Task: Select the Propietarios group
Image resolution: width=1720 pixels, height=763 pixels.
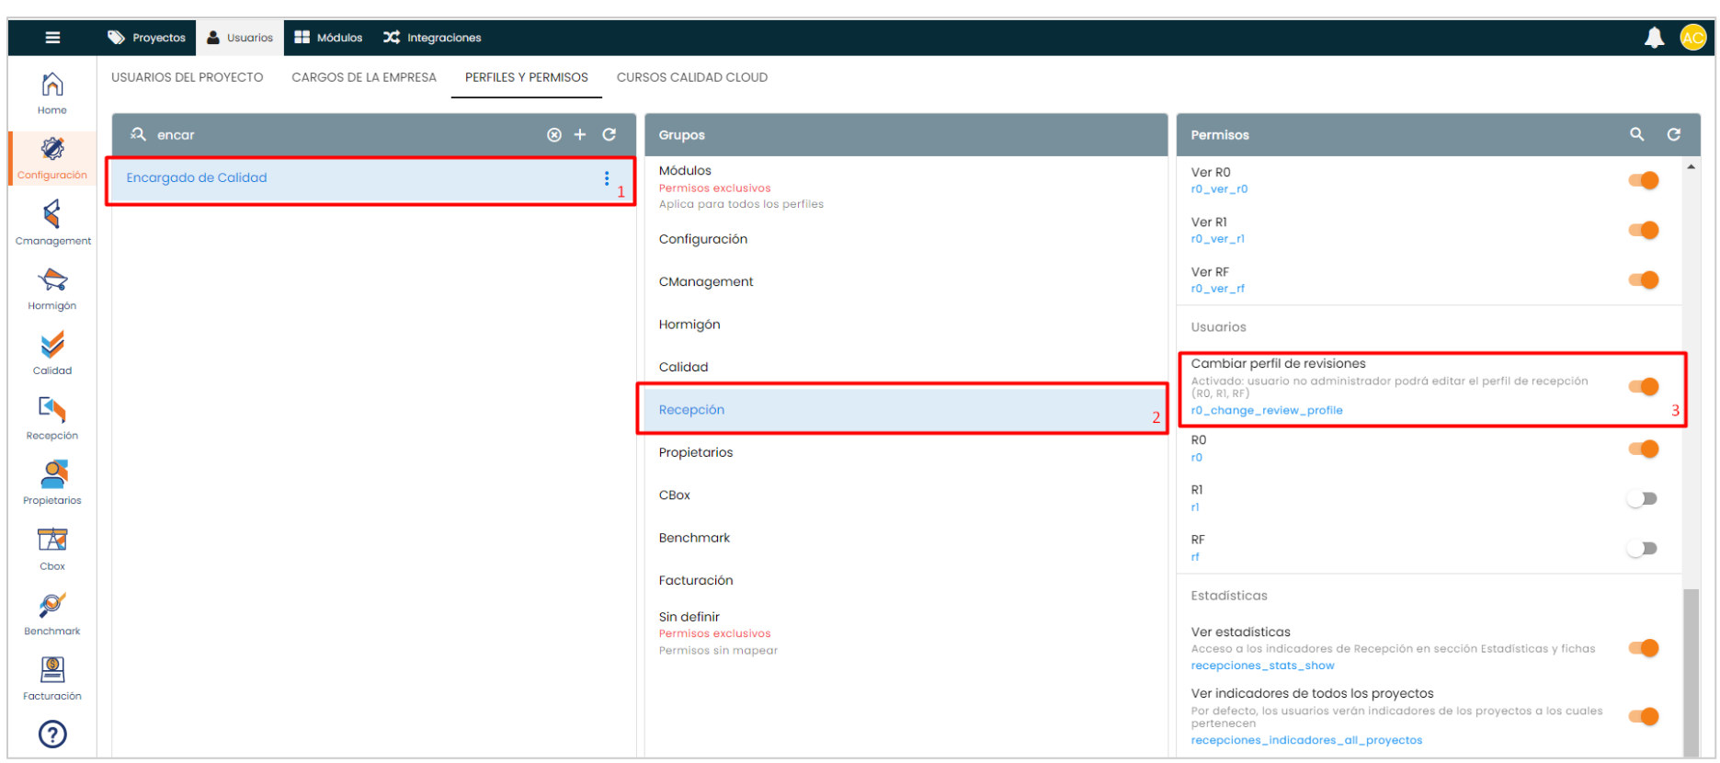Action: 696,452
